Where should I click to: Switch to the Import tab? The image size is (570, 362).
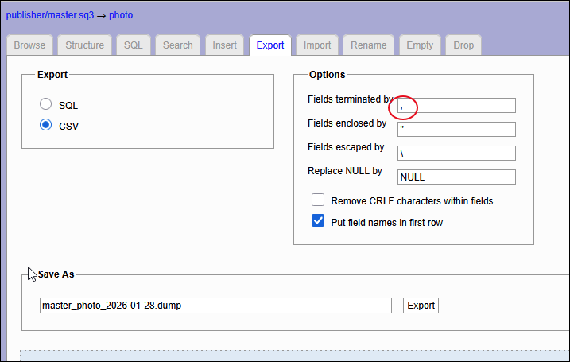click(317, 45)
